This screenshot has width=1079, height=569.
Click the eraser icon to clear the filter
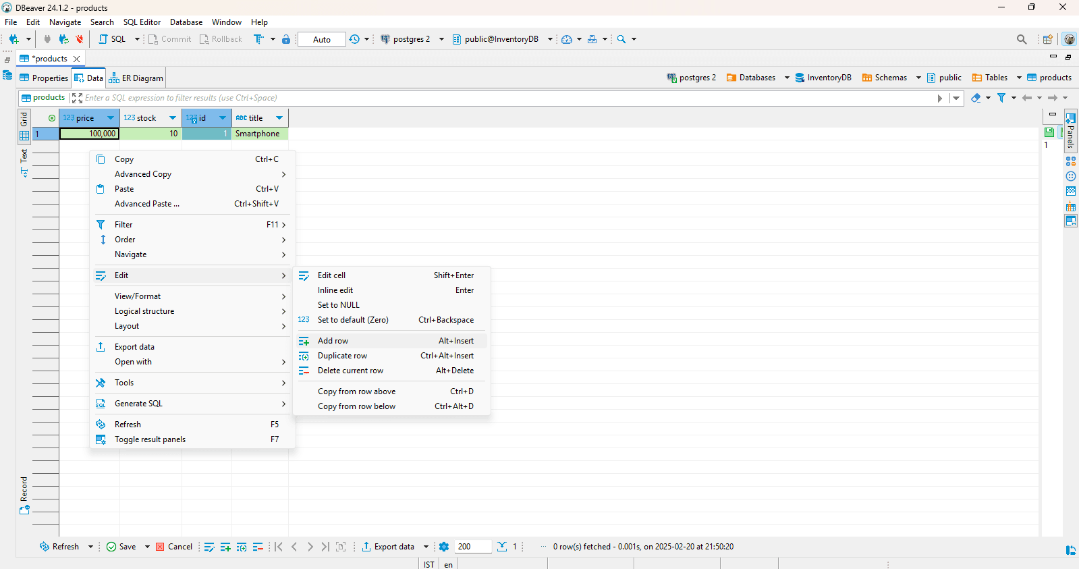(x=976, y=98)
